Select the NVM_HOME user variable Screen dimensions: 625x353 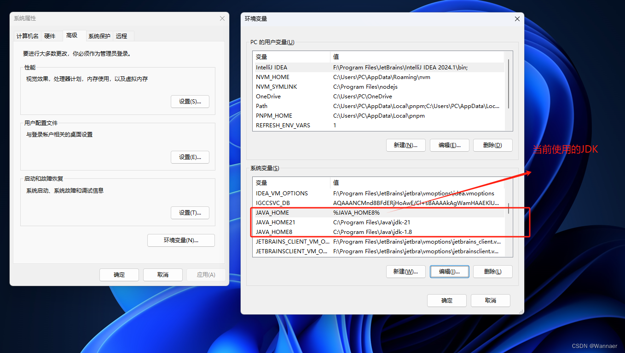378,77
